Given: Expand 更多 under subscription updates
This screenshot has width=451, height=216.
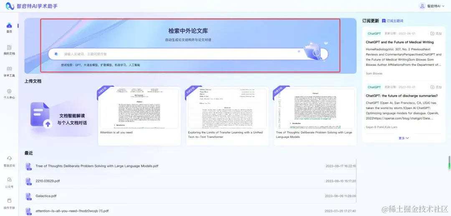Looking at the screenshot, I should point(403,138).
